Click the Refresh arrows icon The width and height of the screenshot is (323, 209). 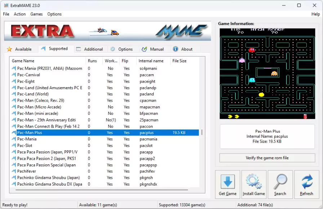pyautogui.click(x=306, y=181)
